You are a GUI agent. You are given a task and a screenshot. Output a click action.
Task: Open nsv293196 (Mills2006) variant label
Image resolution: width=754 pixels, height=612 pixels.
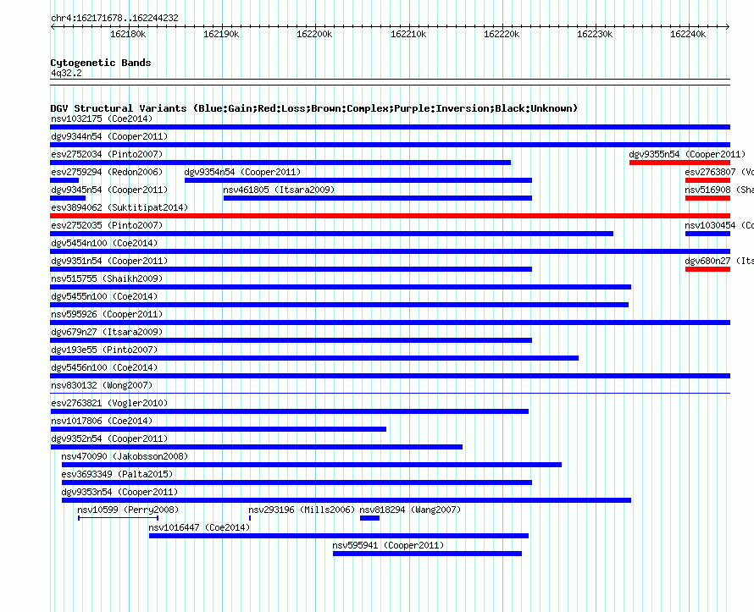pos(302,510)
